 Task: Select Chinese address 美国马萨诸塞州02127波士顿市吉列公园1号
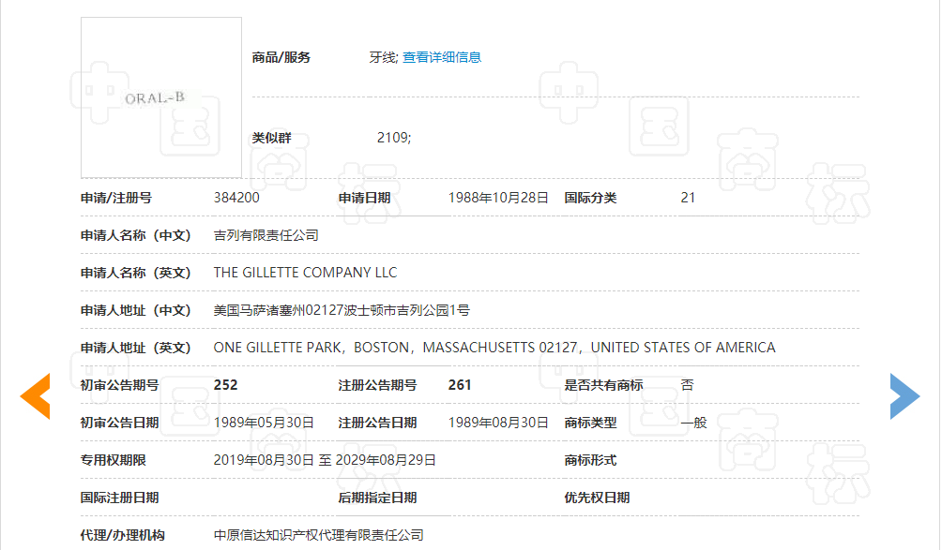[342, 310]
